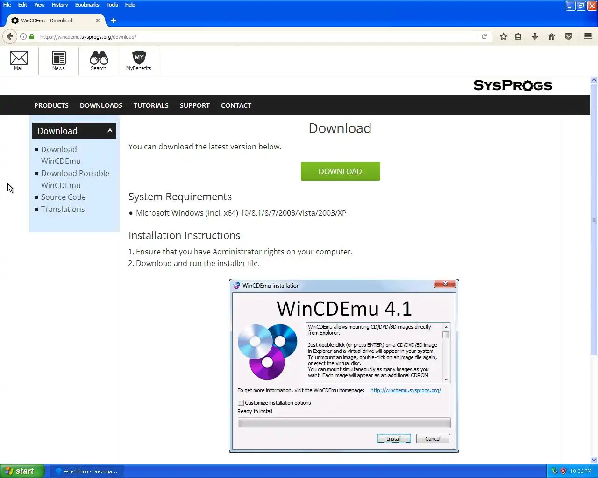The height and width of the screenshot is (478, 598).
Task: Collapse the Download sidebar section arrow
Action: pyautogui.click(x=110, y=130)
